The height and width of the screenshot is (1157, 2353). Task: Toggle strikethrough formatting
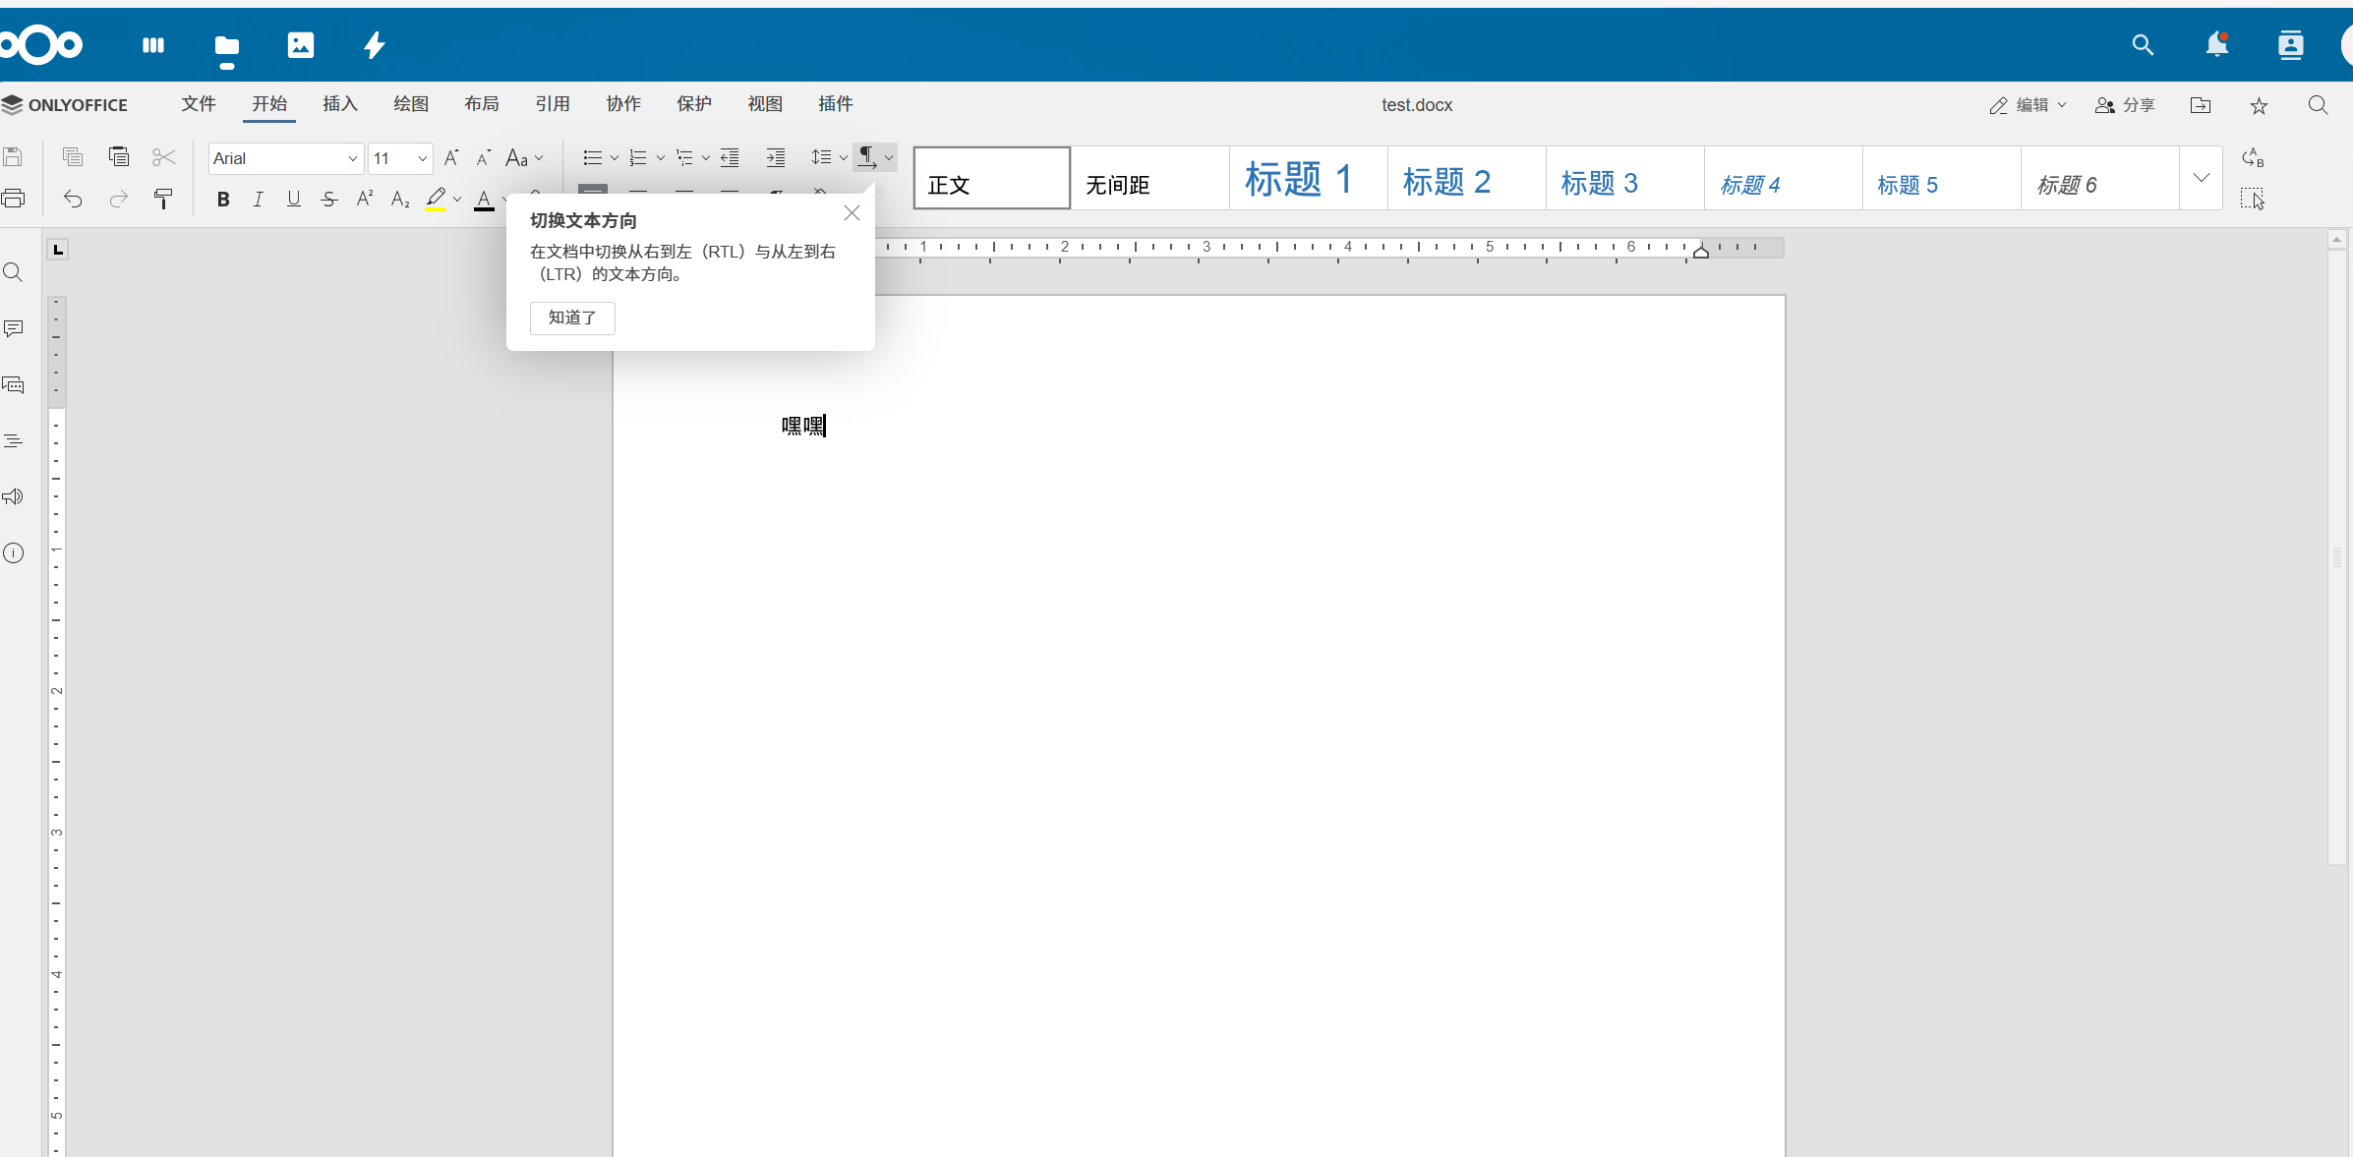coord(329,200)
